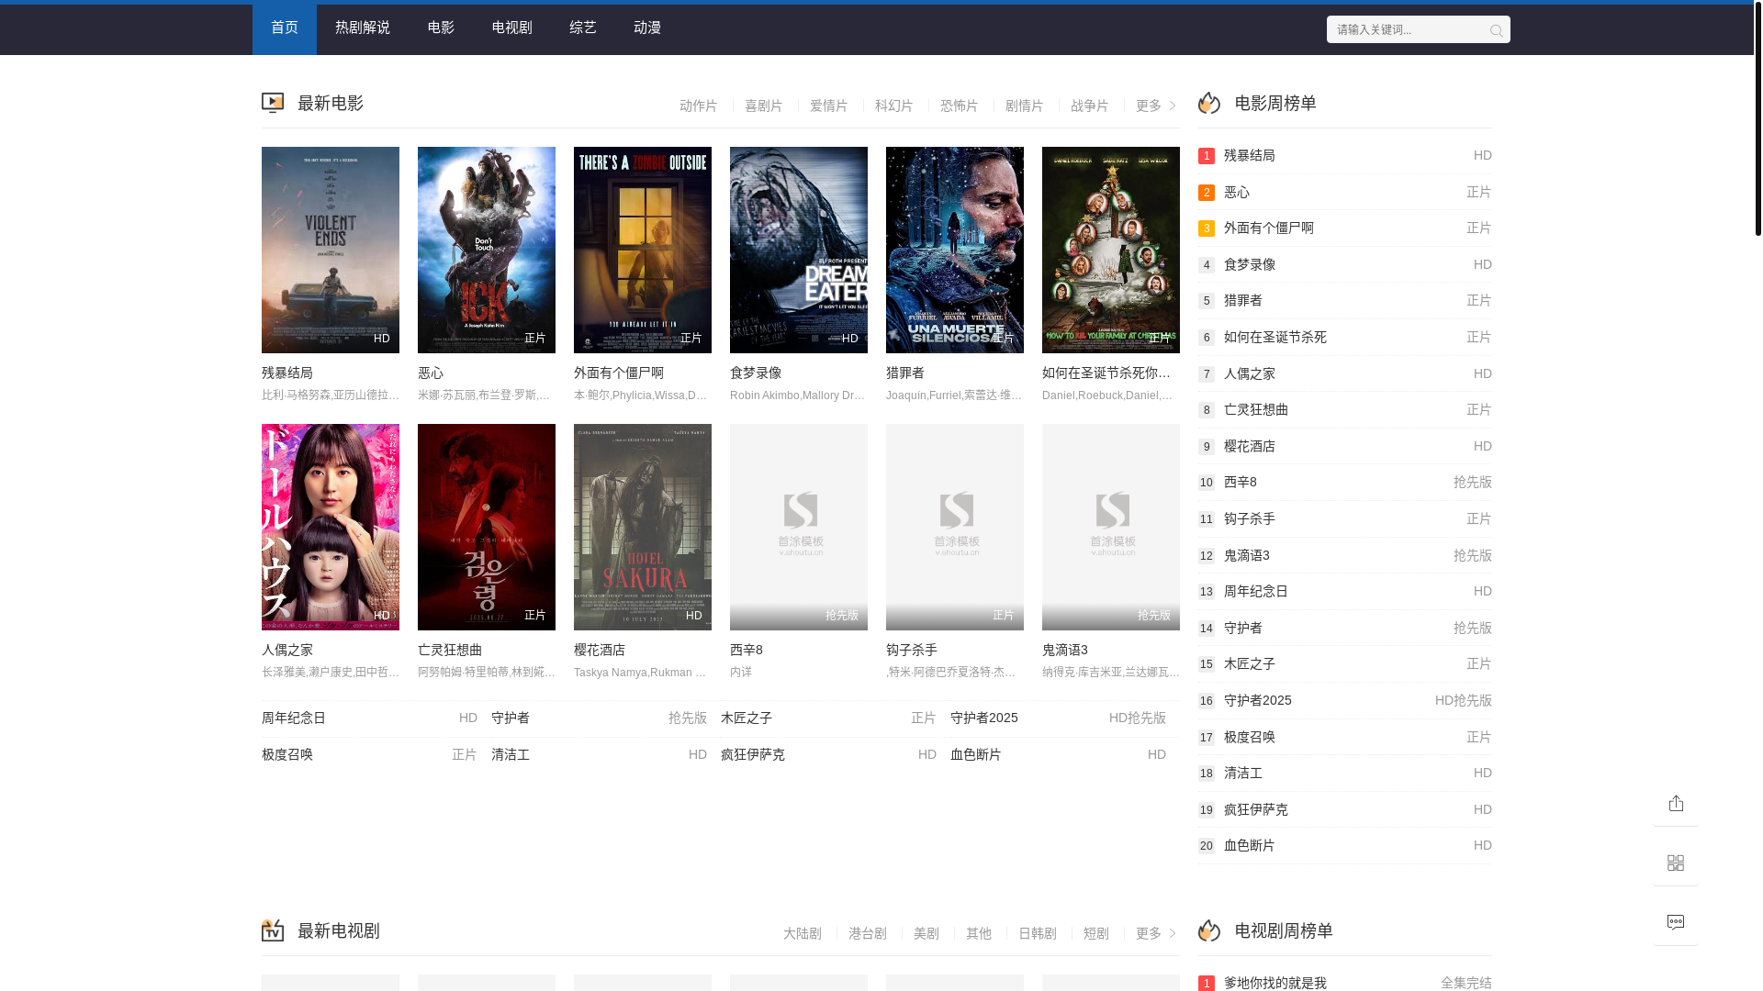Image resolution: width=1763 pixels, height=991 pixels.
Task: Go to 首页 tab
Action: pyautogui.click(x=285, y=28)
